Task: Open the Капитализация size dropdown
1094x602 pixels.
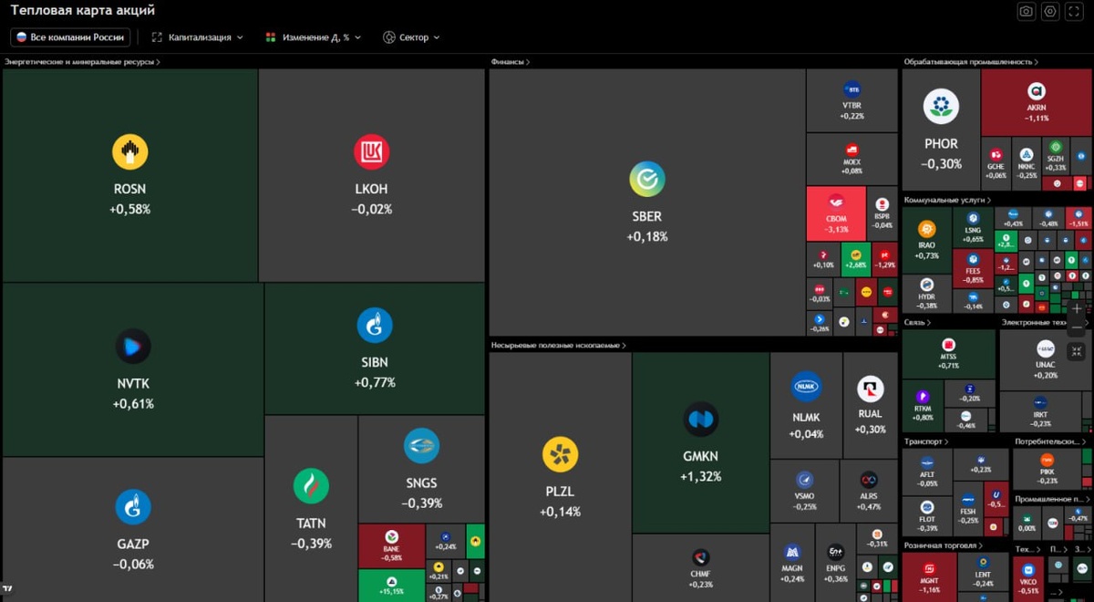Action: pos(198,37)
